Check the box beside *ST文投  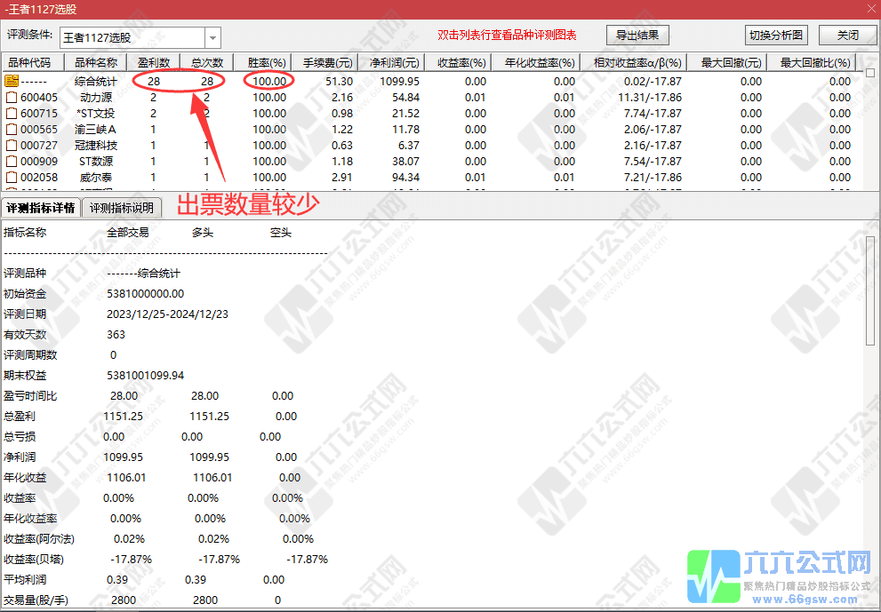click(10, 113)
